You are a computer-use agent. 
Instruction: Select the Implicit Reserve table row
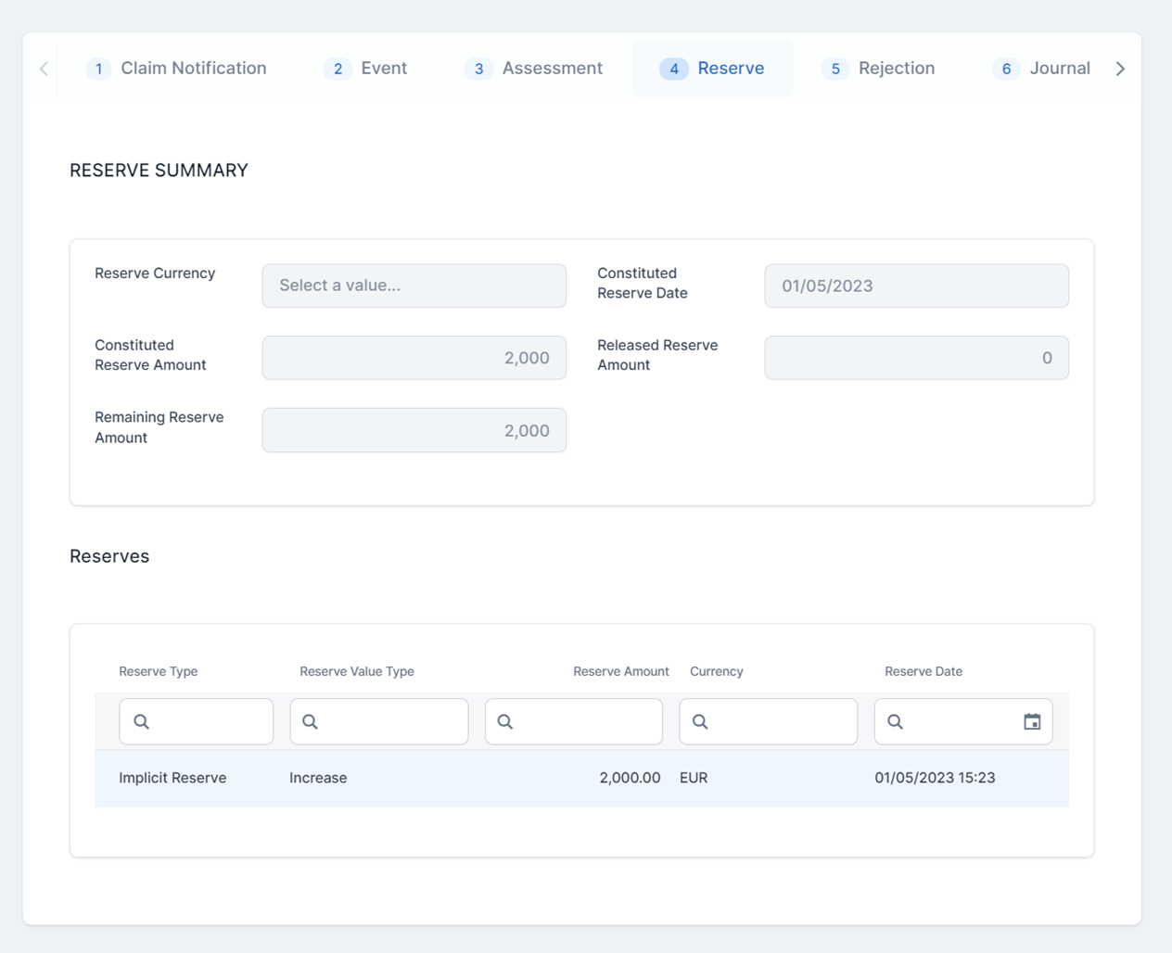tap(581, 778)
